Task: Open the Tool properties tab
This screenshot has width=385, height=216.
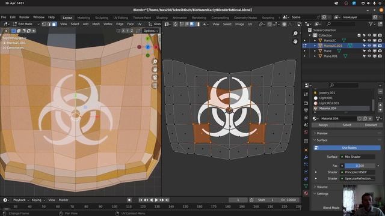Action: [x=306, y=94]
